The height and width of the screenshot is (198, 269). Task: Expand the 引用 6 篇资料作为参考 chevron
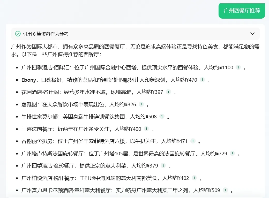(x=252, y=34)
